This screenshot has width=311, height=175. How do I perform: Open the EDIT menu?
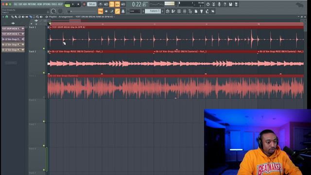pyautogui.click(x=20, y=4)
